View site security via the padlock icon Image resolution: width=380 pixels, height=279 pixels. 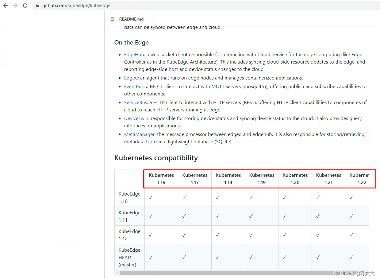pos(38,6)
